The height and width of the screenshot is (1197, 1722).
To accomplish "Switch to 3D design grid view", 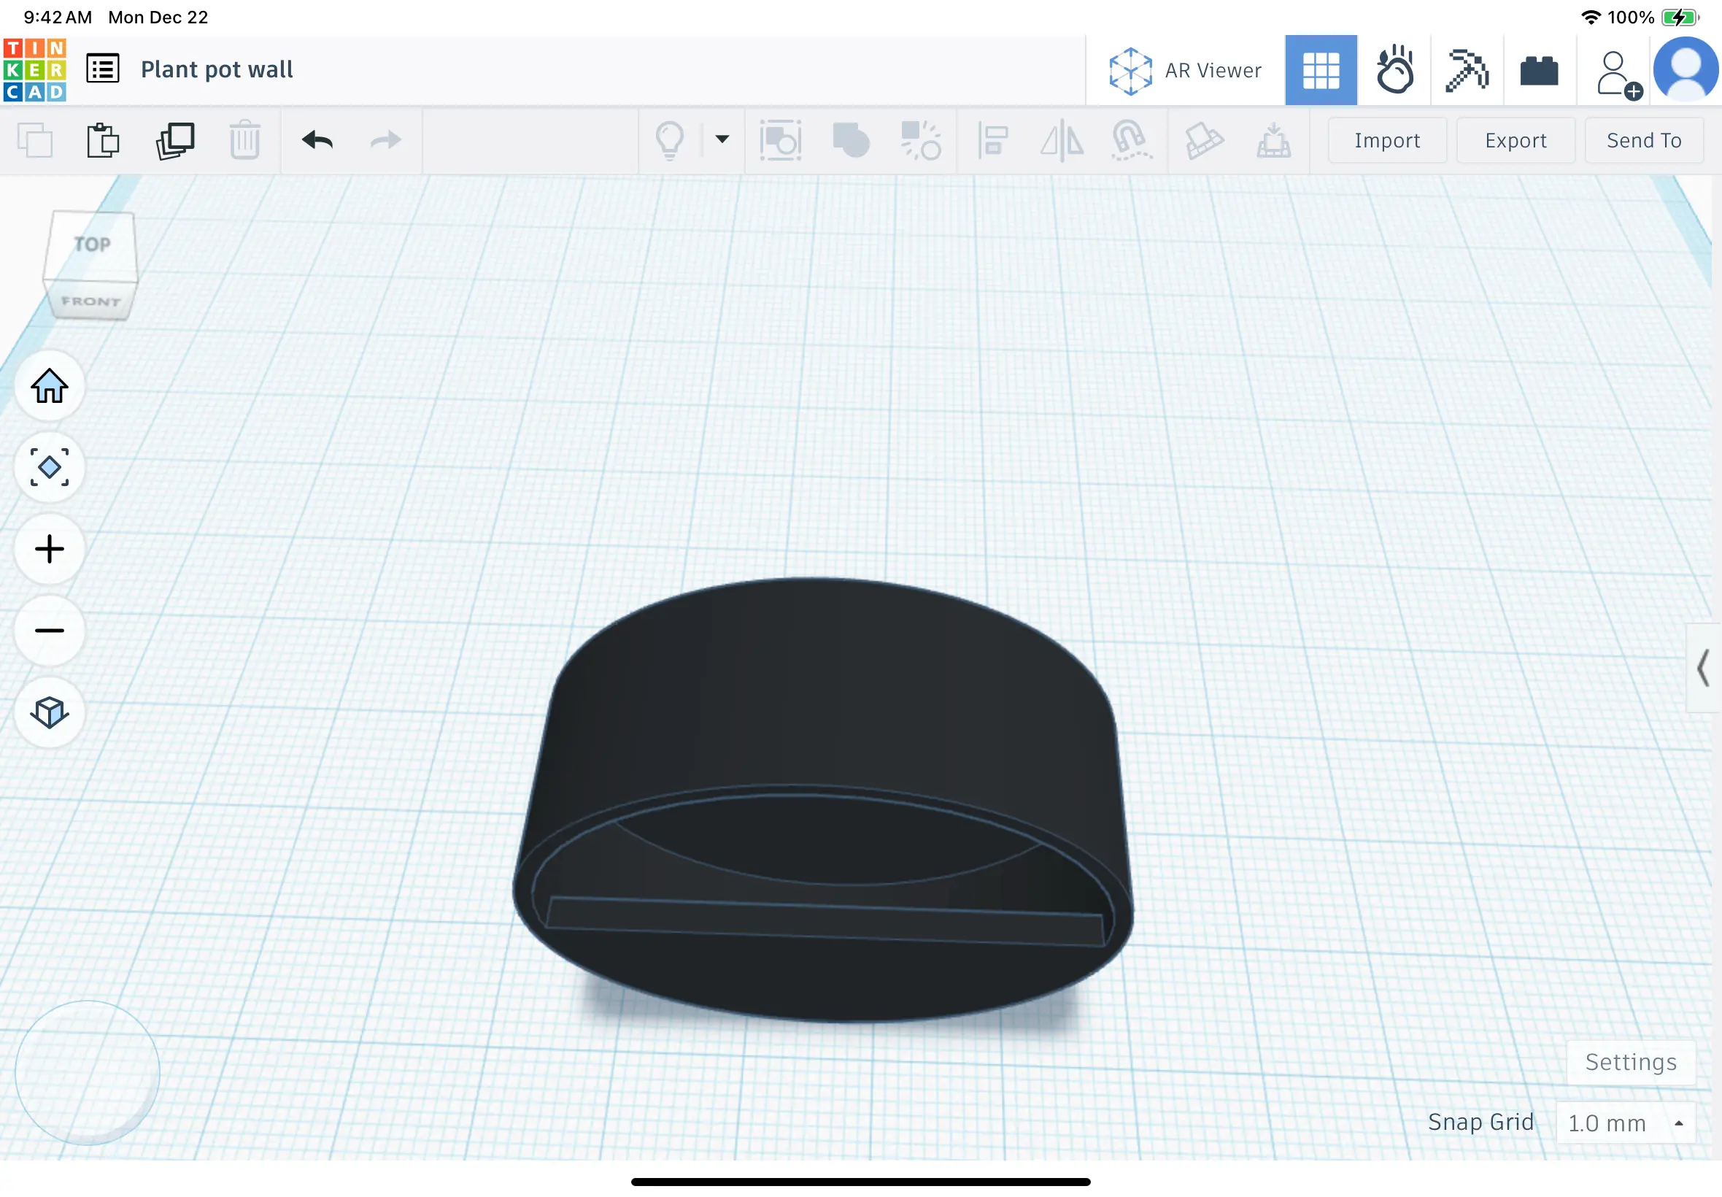I will coord(1321,71).
